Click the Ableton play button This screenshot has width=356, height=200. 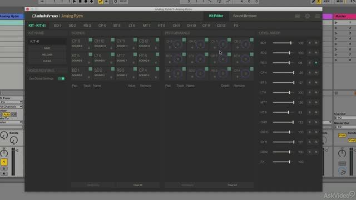74,1
